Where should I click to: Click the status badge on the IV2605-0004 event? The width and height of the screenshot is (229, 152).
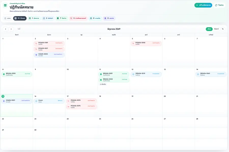coord(58,54)
